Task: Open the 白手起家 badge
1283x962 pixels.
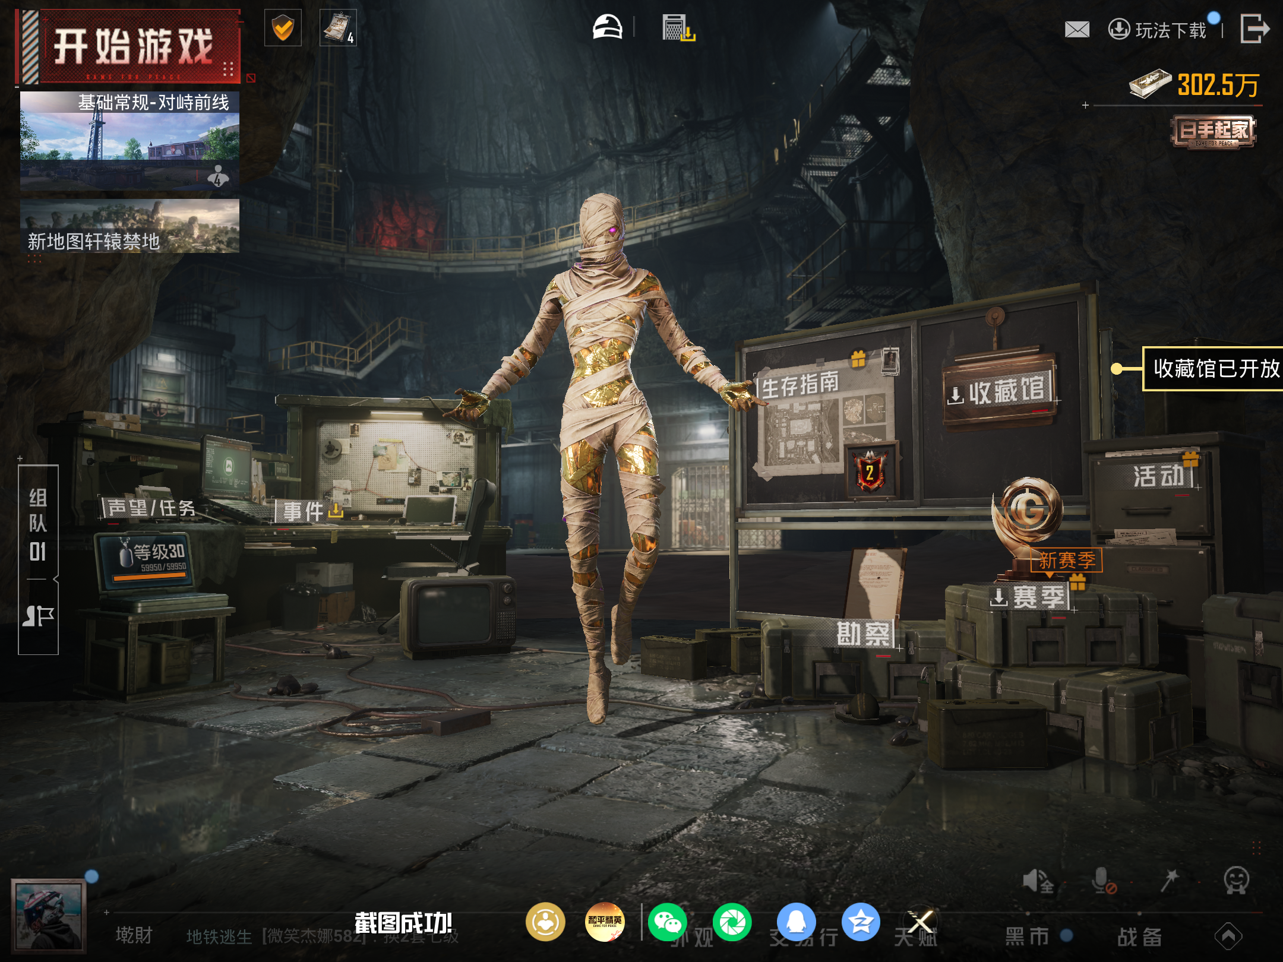Action: 1214,131
